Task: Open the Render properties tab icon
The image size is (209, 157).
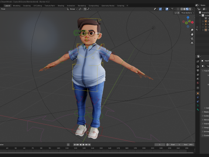Action: click(198, 66)
